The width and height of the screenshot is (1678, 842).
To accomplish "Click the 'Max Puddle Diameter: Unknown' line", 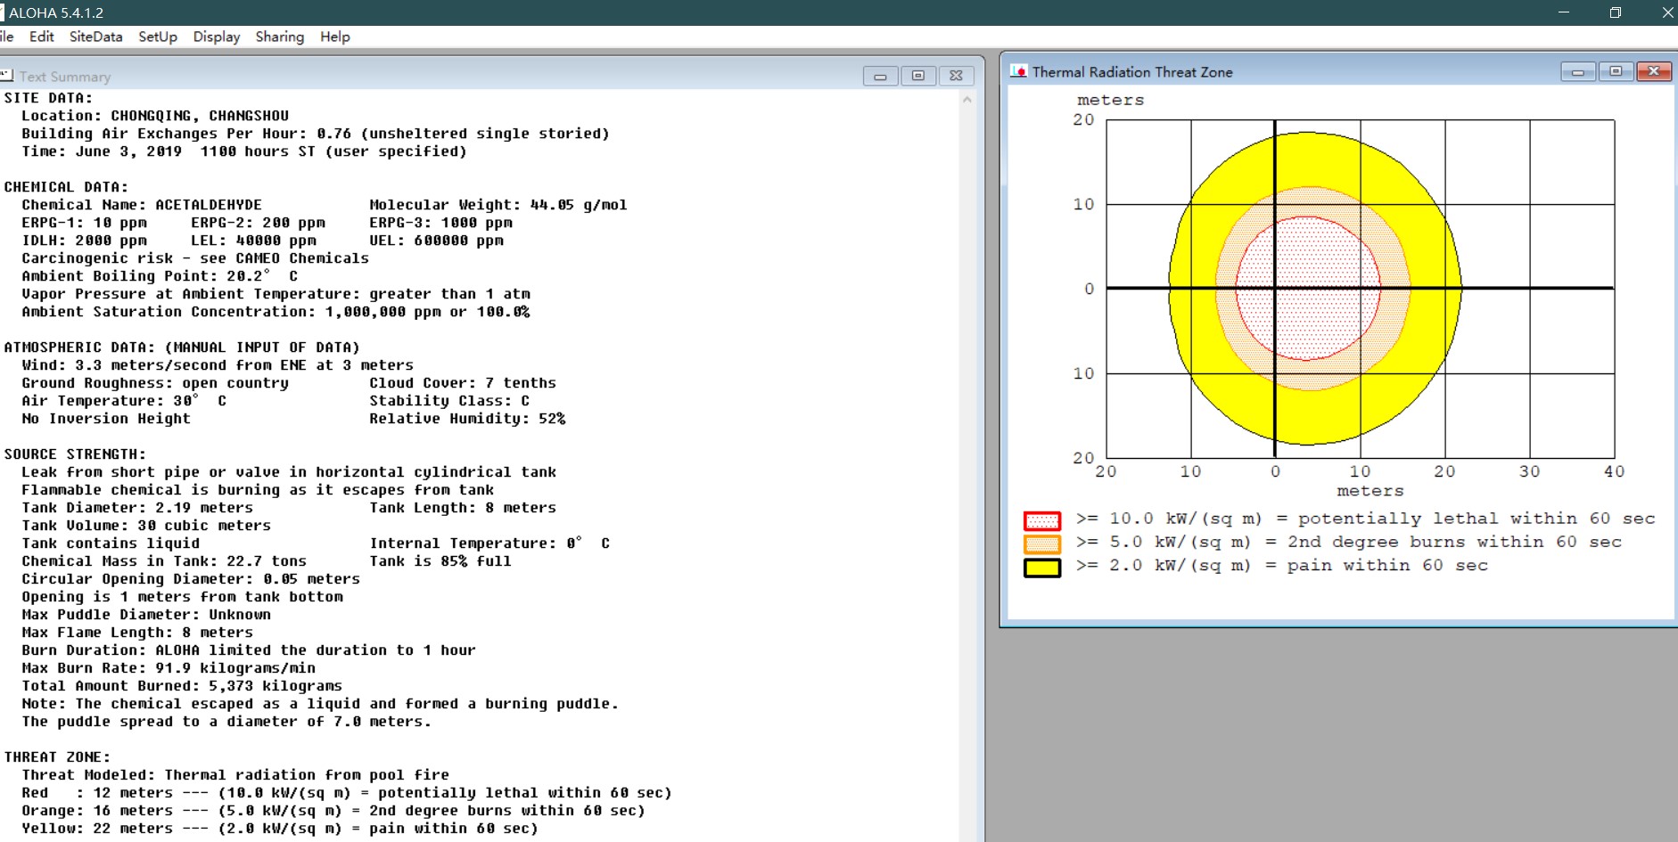I will point(146,615).
